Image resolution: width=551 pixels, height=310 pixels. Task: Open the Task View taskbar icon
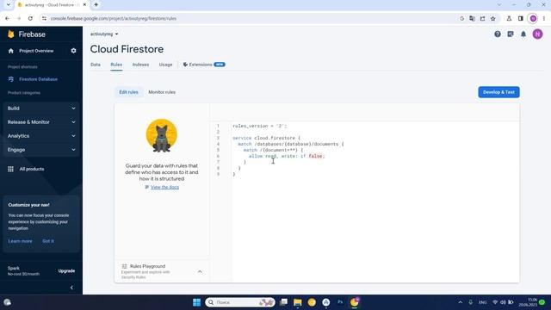[x=283, y=302]
